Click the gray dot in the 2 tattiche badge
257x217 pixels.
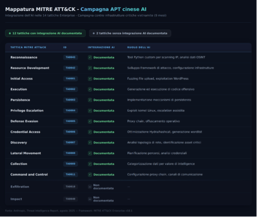[94, 34]
